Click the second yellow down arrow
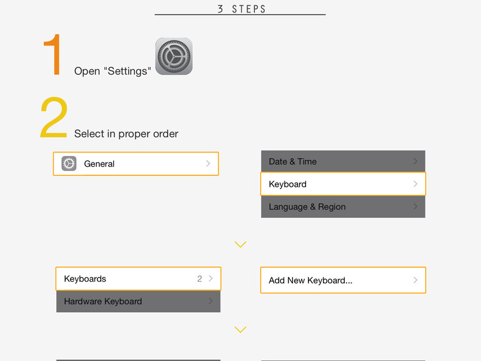This screenshot has width=481, height=361. pos(241,329)
